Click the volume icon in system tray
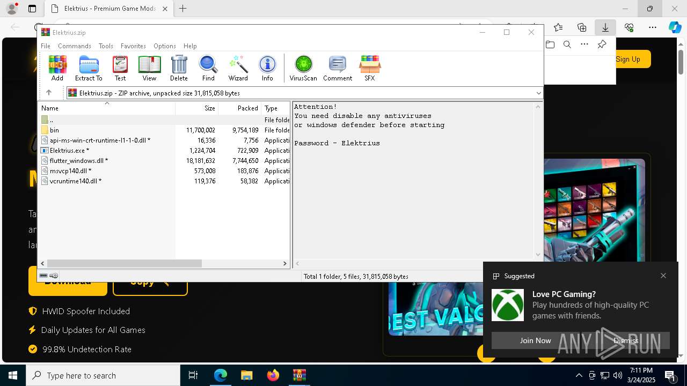This screenshot has height=386, width=687. click(617, 375)
